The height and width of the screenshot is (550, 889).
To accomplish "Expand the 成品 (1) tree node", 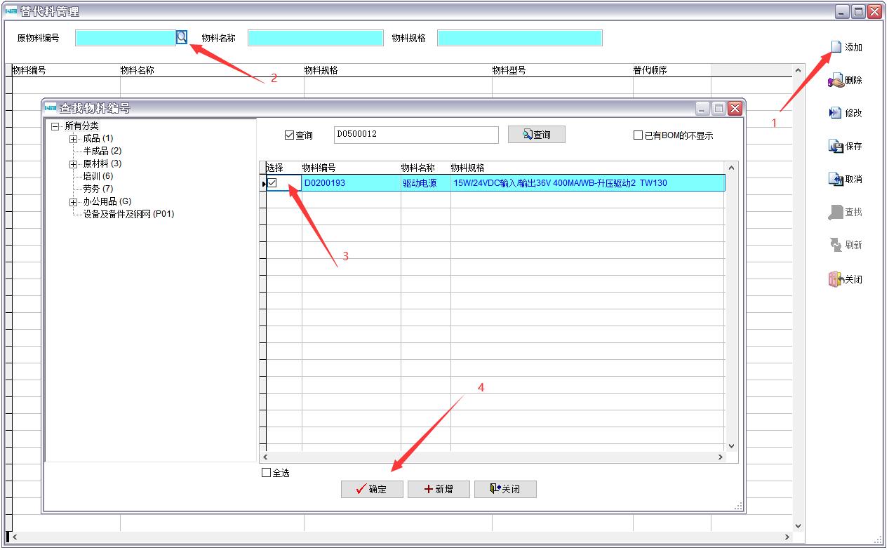I will point(73,139).
